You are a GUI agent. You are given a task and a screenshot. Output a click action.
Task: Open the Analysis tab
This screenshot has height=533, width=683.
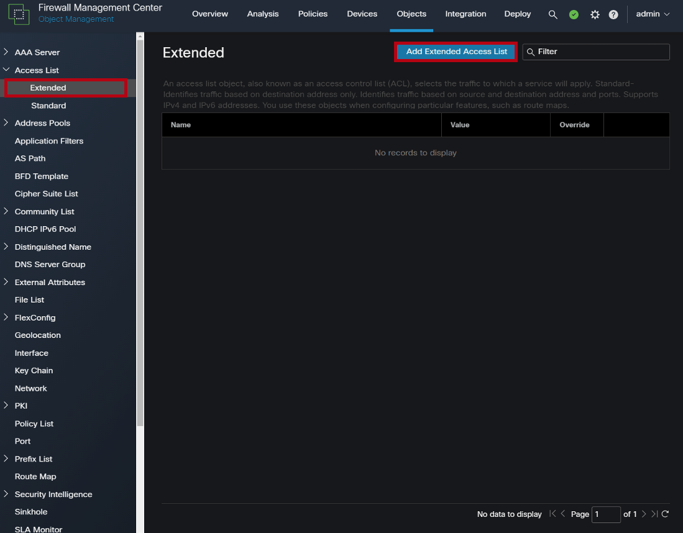tap(262, 14)
